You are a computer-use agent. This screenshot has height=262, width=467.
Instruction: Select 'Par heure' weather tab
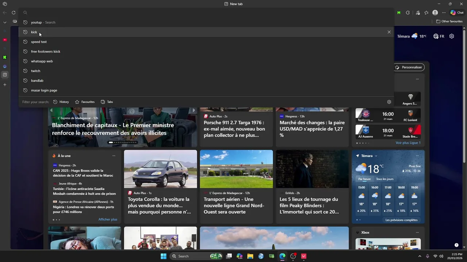click(364, 179)
